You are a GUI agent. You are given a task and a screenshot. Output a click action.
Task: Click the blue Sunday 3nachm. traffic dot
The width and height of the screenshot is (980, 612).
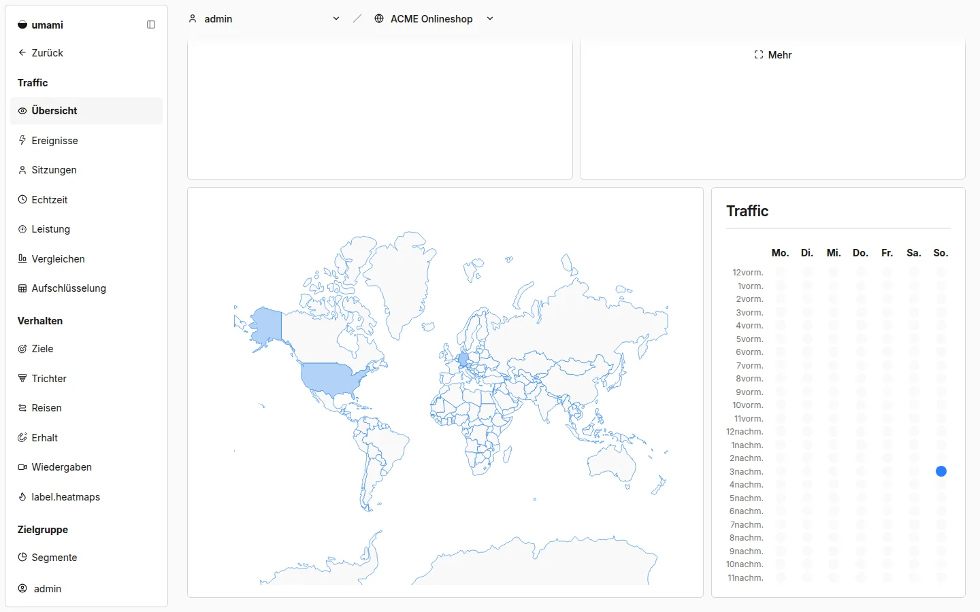pyautogui.click(x=941, y=471)
